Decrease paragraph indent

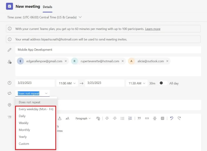tap(107, 118)
